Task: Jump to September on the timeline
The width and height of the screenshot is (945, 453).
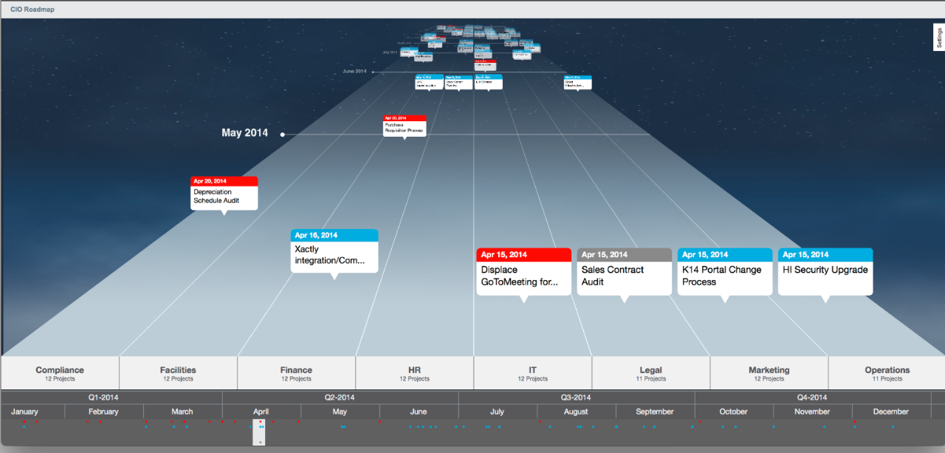Action: click(x=655, y=412)
